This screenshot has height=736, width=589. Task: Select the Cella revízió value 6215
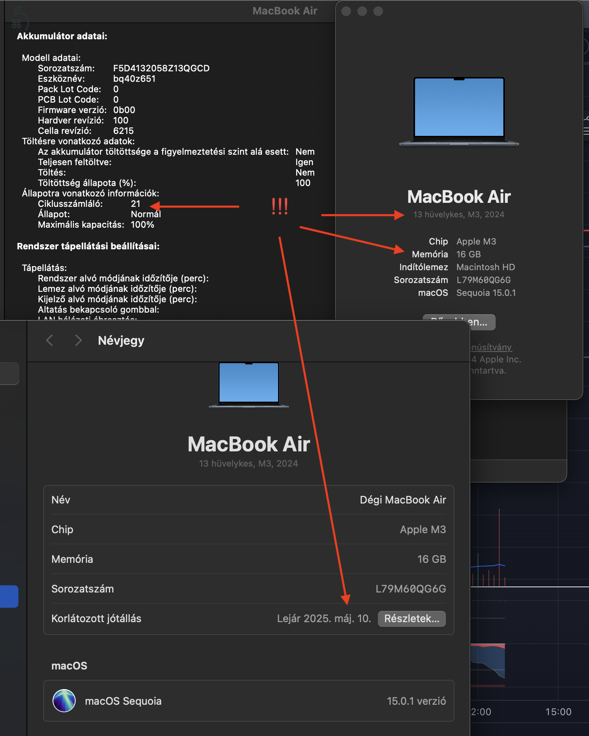tap(123, 131)
